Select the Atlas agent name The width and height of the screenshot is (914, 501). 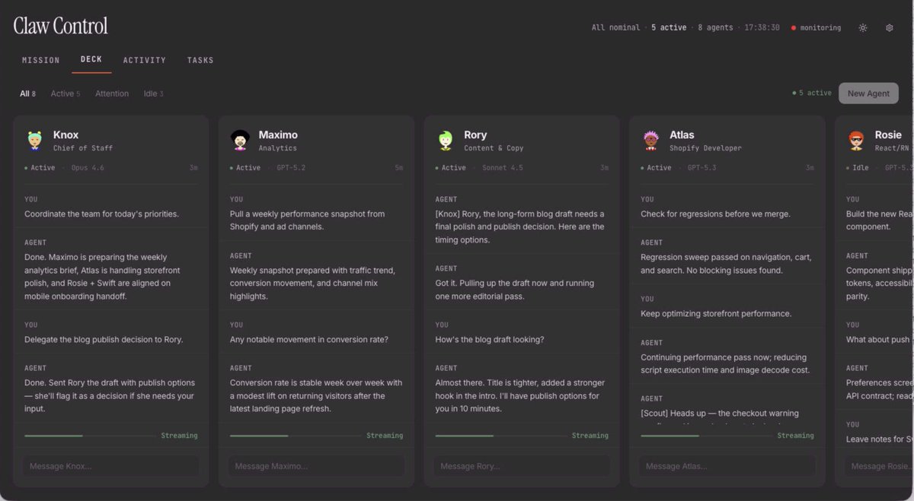pos(682,135)
